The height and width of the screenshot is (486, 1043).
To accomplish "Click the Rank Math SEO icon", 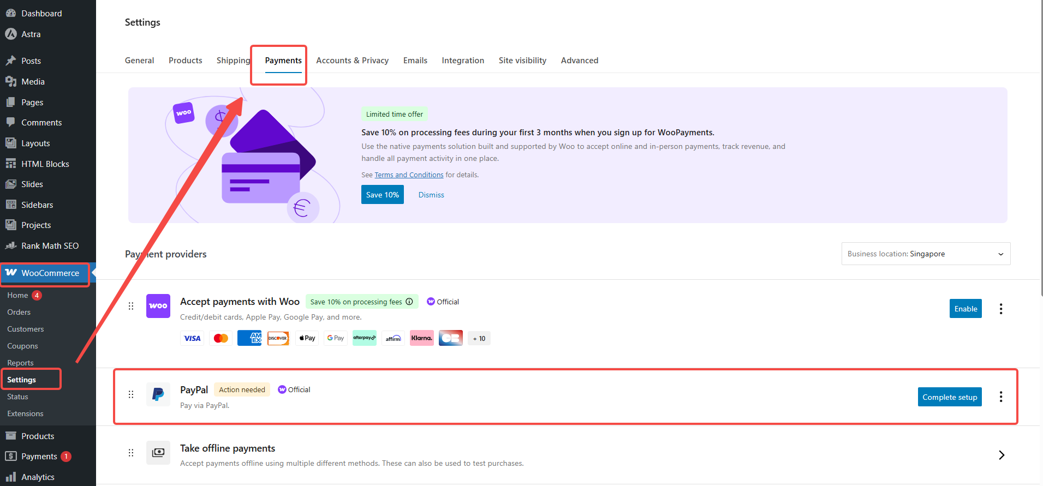I will 11,245.
